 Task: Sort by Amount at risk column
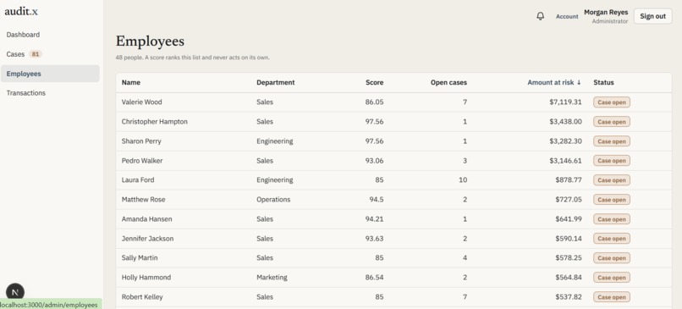click(554, 82)
